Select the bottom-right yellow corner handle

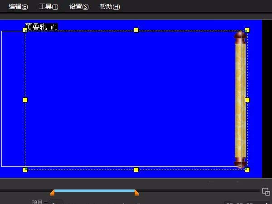(247, 170)
